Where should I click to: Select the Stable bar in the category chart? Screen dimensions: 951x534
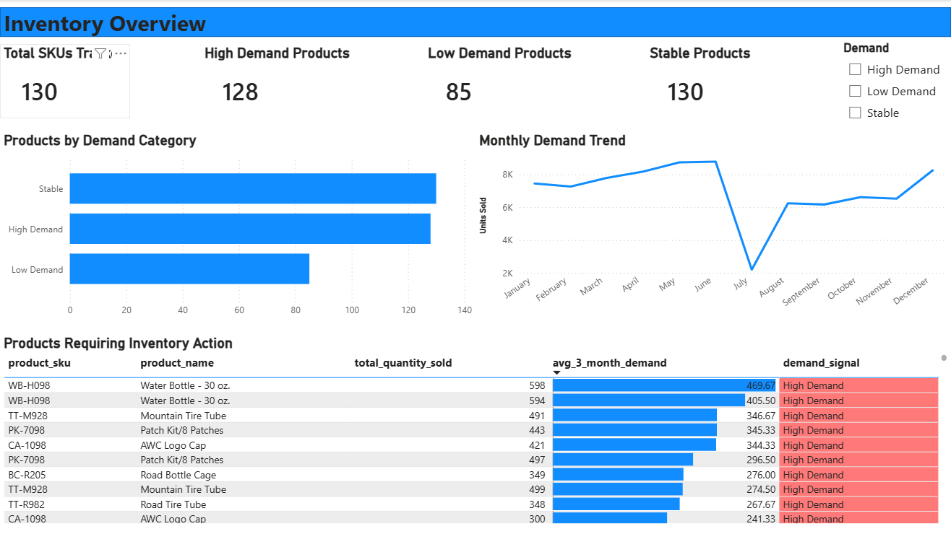(x=253, y=188)
